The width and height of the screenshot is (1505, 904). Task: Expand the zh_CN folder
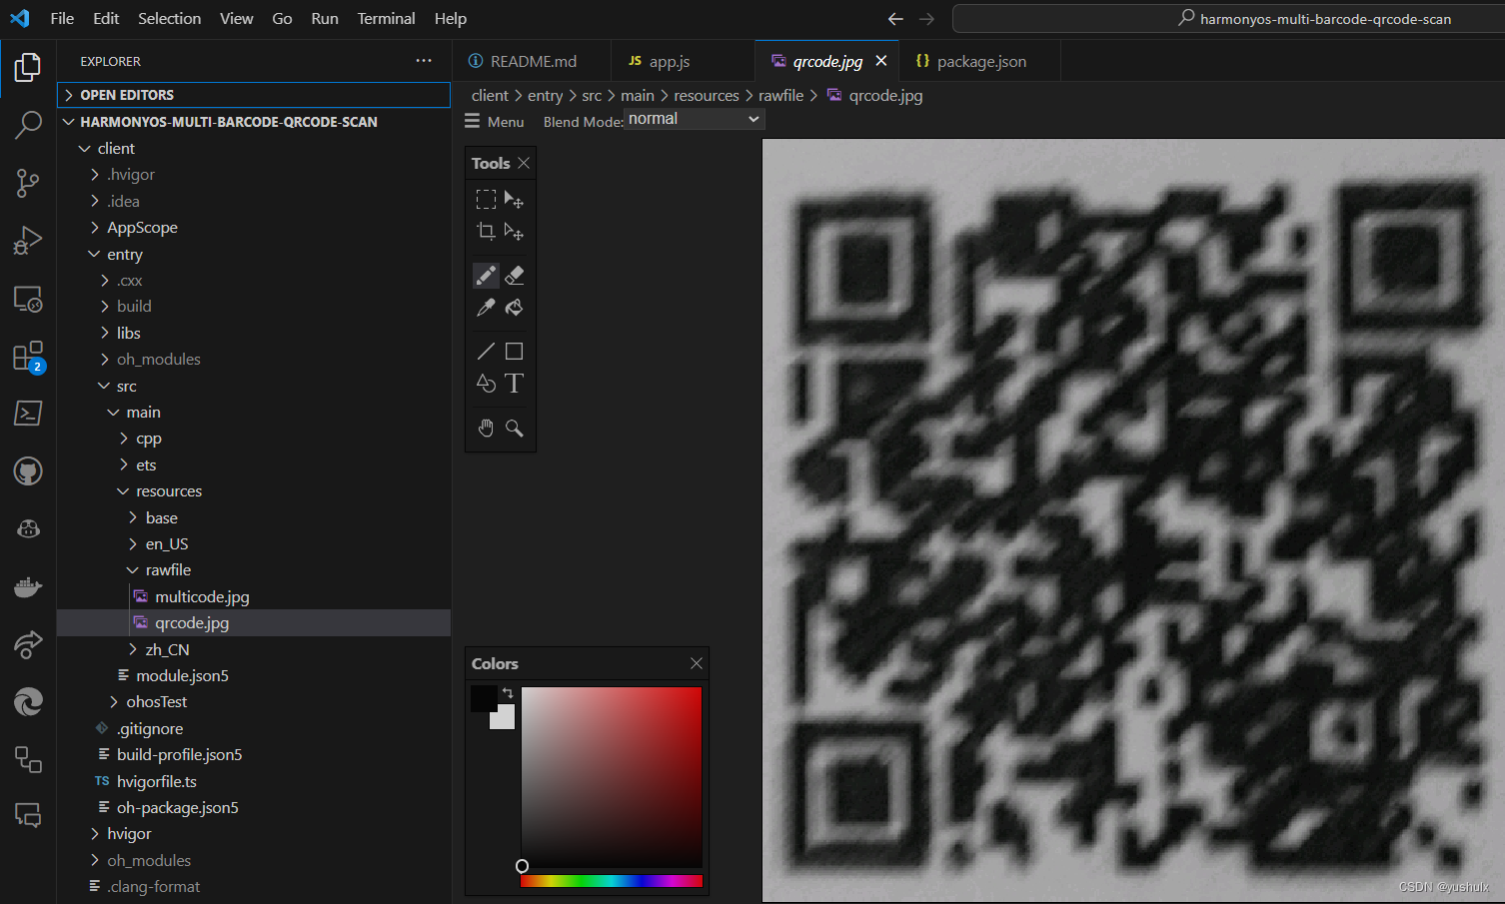(x=254, y=649)
